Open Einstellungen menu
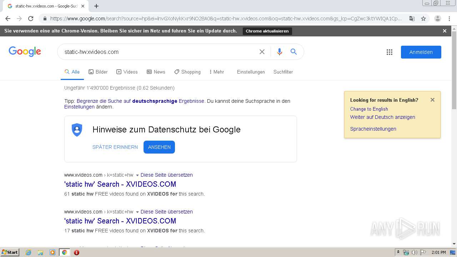 pyautogui.click(x=251, y=72)
